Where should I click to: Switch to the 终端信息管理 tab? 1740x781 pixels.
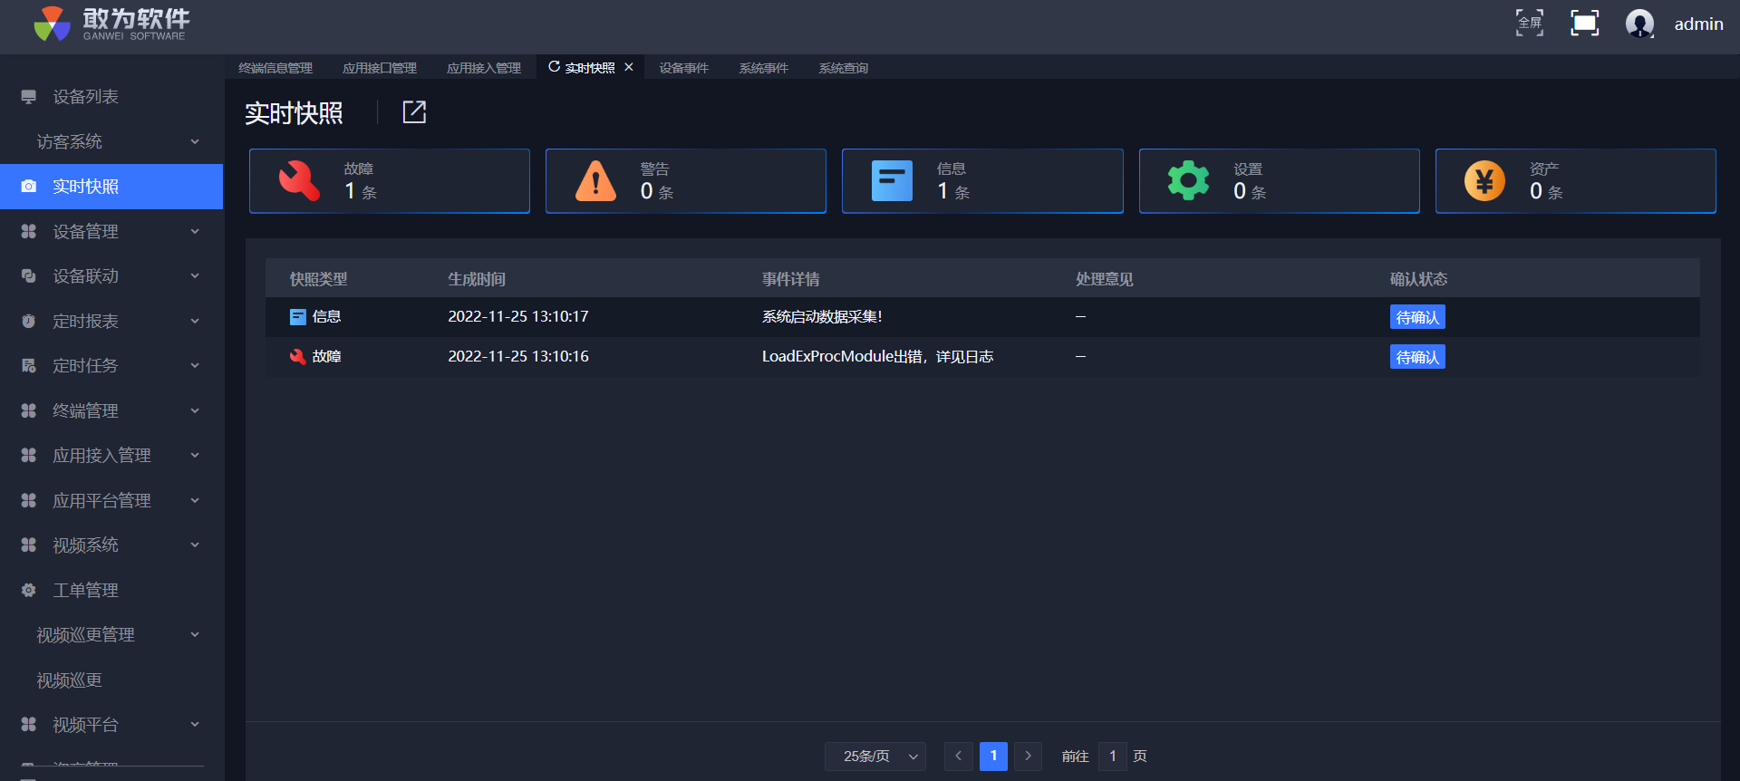point(275,68)
